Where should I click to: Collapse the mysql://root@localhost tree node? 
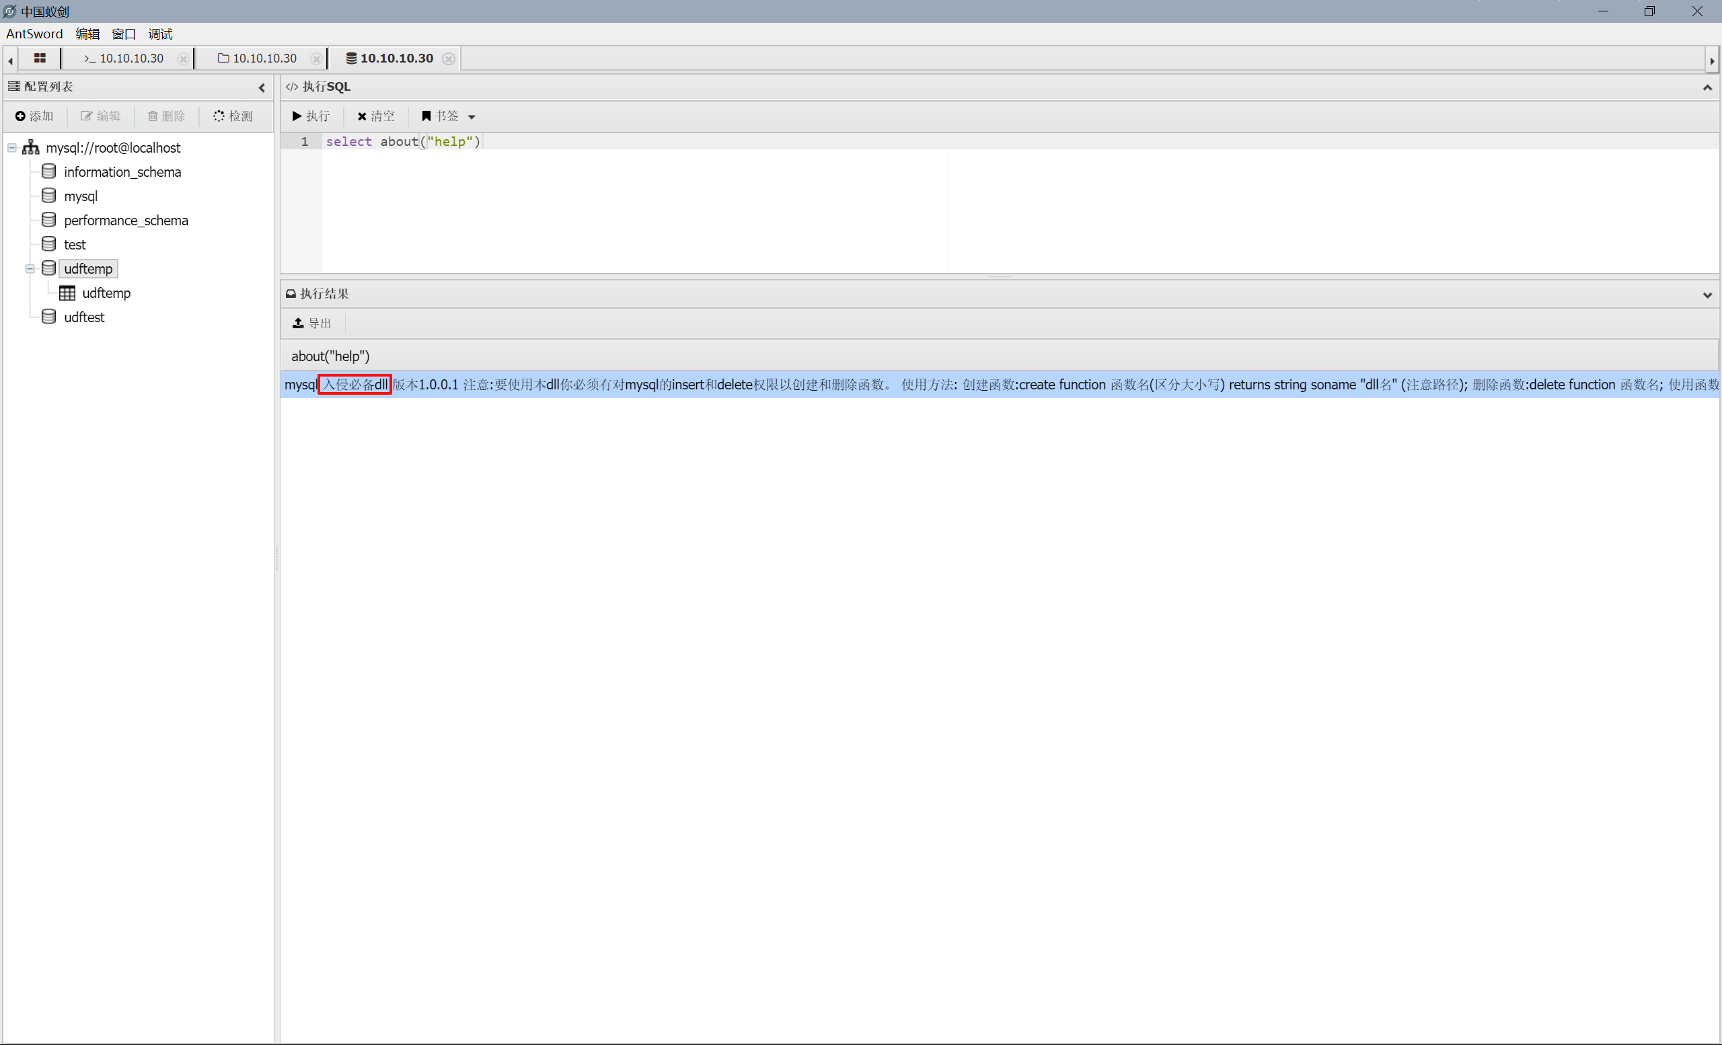pyautogui.click(x=12, y=147)
